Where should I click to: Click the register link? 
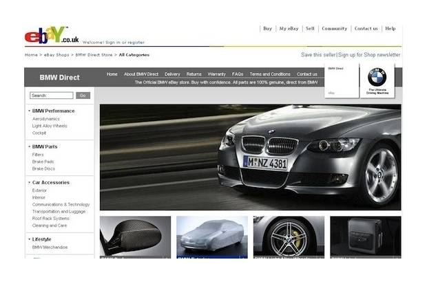tap(136, 43)
